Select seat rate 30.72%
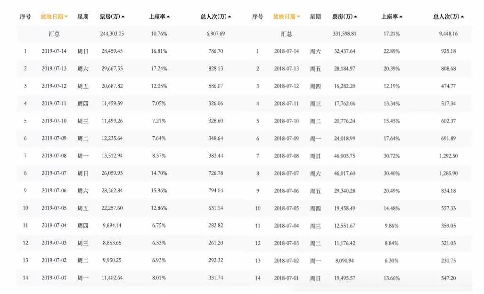Viewport: 484px width, 294px height. pos(392,156)
